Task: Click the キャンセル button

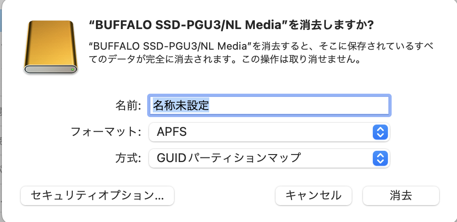Action: click(x=313, y=196)
